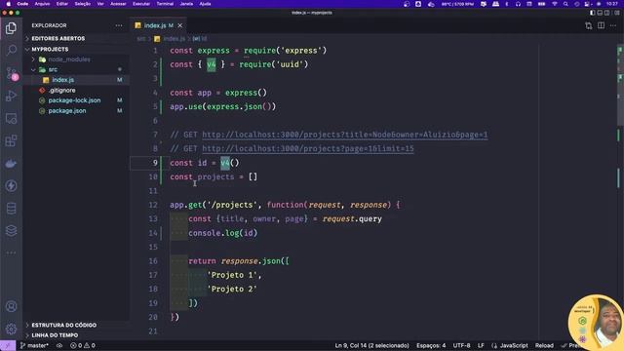Select index.js in the file tree
The image size is (624, 351).
click(62, 80)
